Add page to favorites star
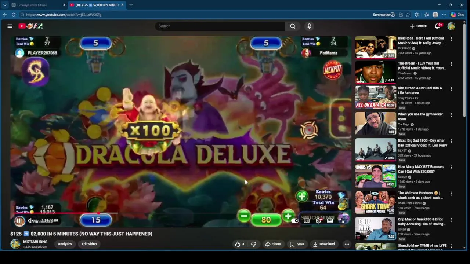470x264 pixels. tap(408, 15)
